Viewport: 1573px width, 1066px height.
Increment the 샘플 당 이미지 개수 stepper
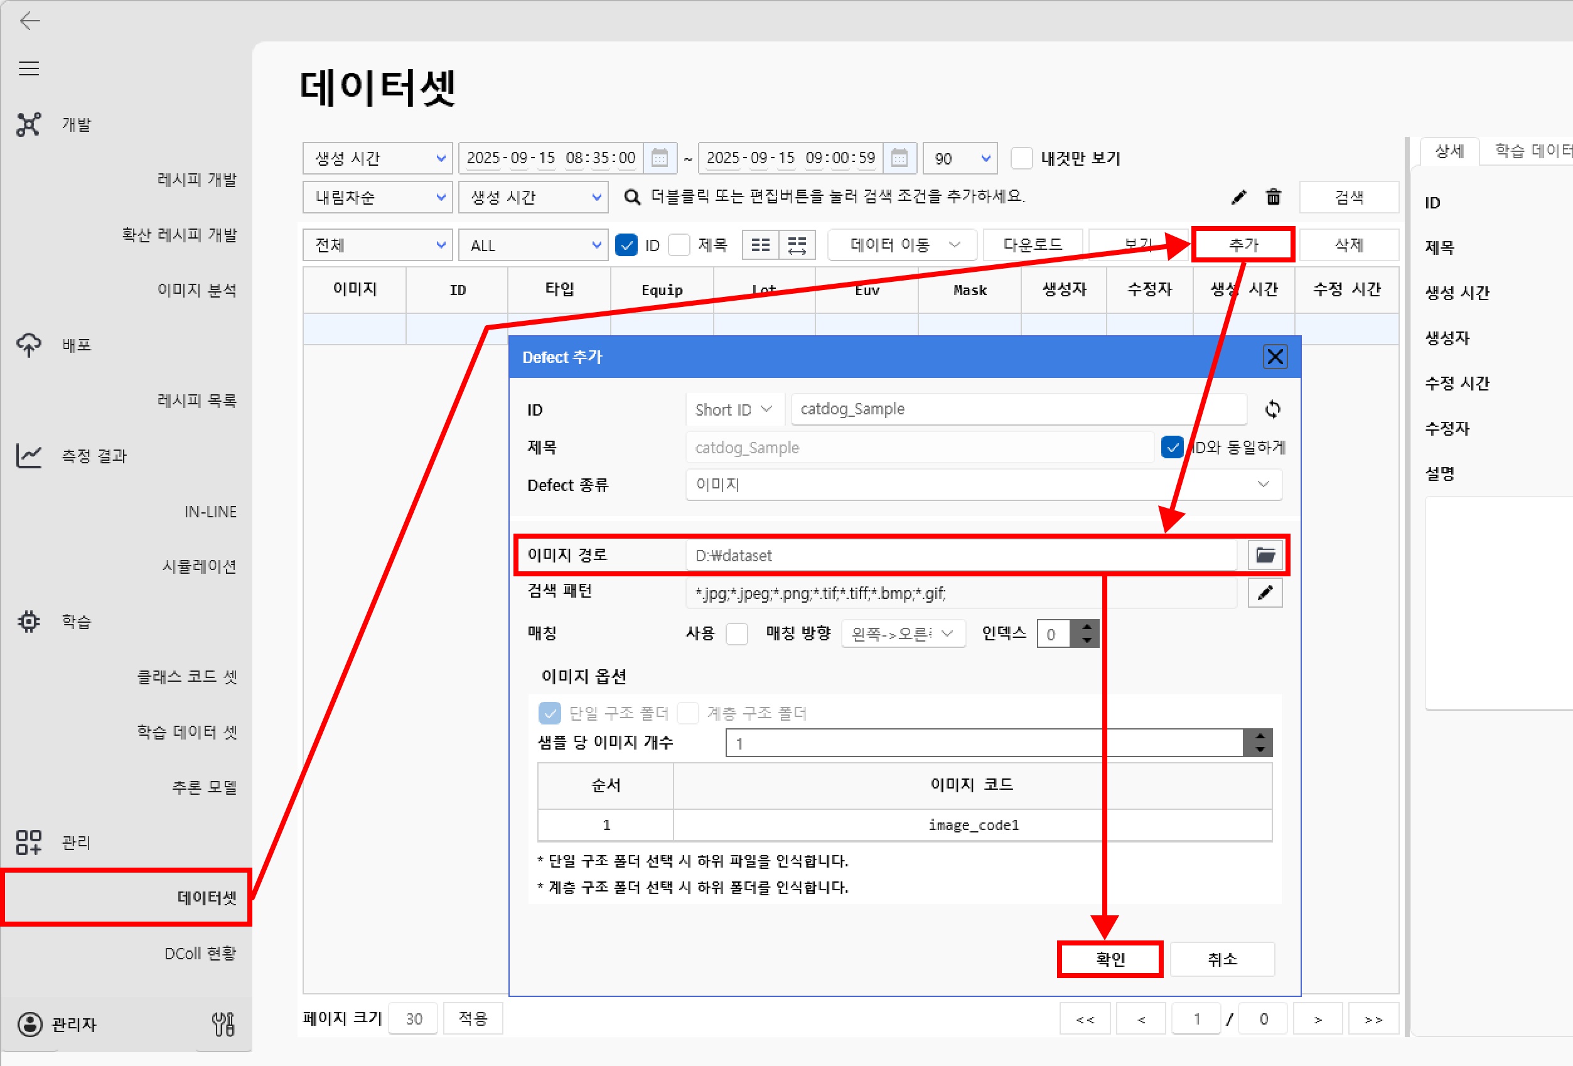[x=1259, y=738]
